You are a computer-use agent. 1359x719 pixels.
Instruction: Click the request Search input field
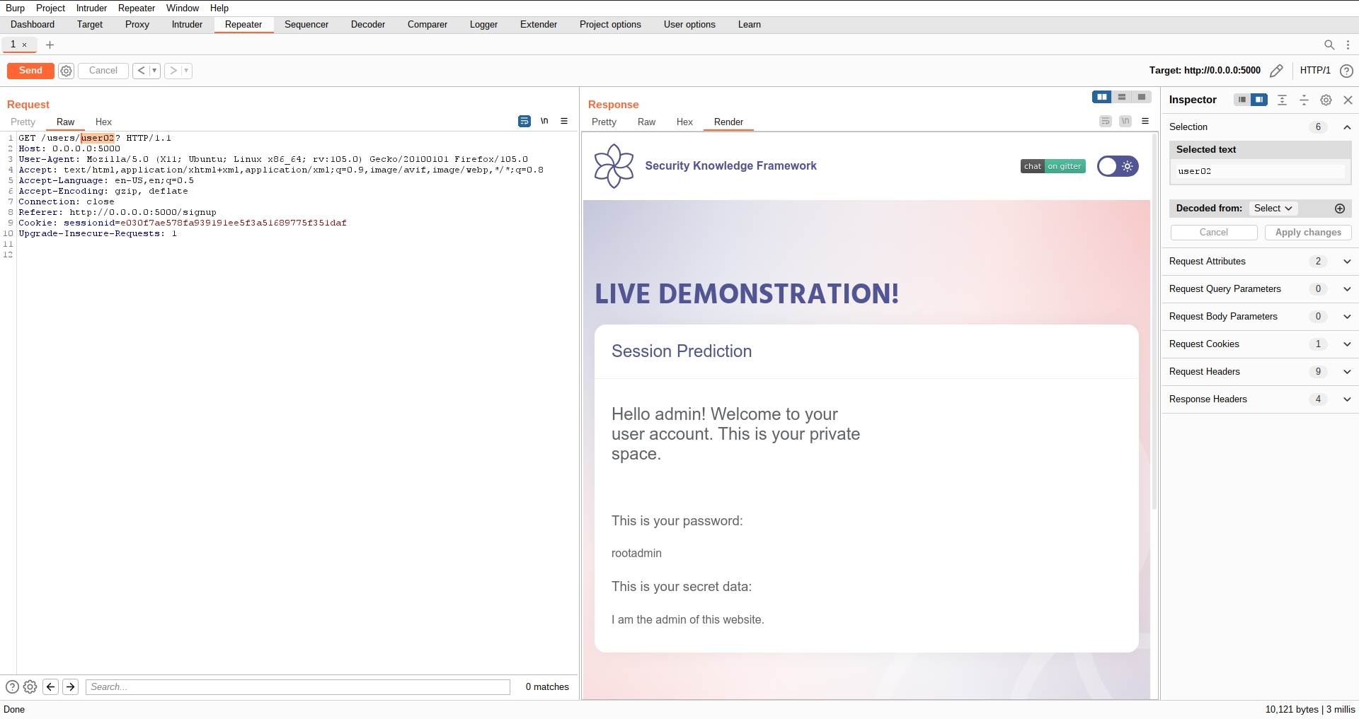(297, 686)
